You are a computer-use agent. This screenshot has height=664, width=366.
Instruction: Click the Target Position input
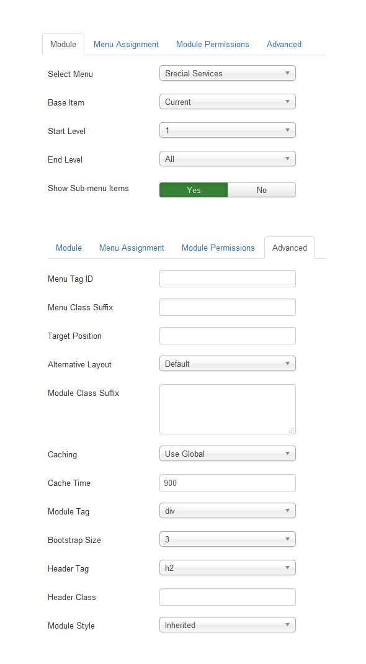[227, 336]
